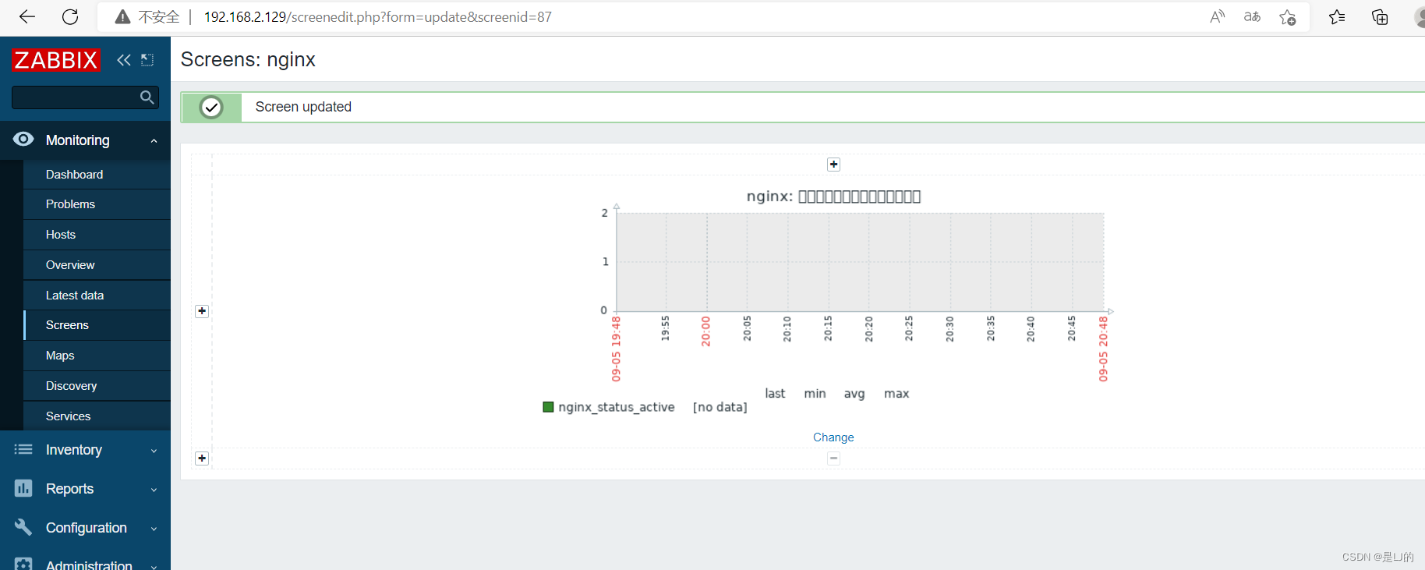Collapse the Monitoring section arrow
The image size is (1425, 570).
pyautogui.click(x=154, y=141)
